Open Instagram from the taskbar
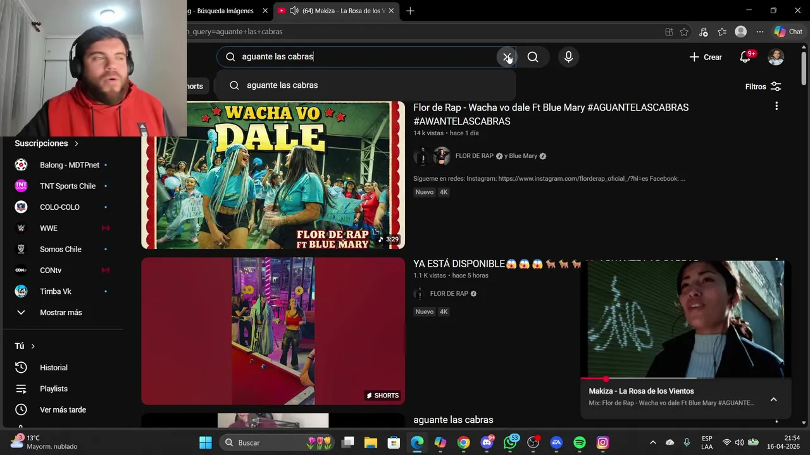The image size is (810, 455). [x=603, y=442]
